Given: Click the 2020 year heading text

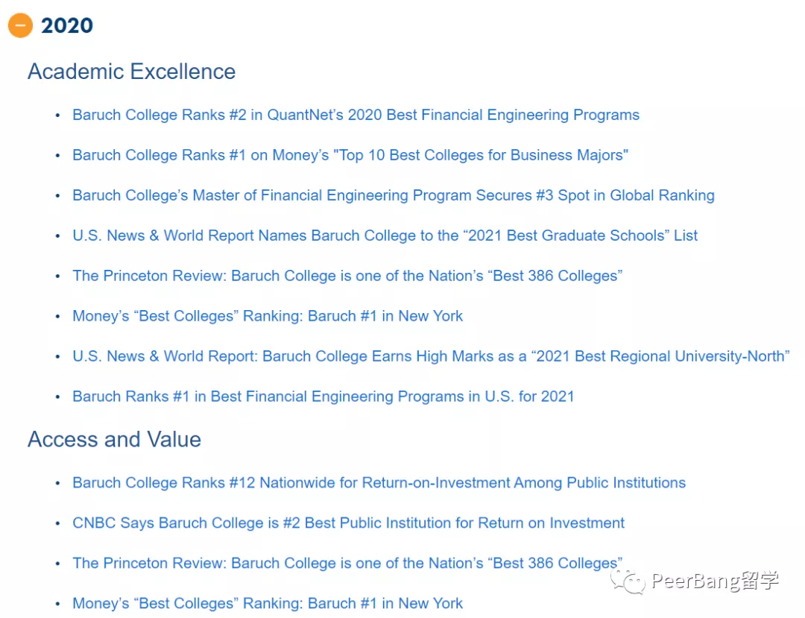Looking at the screenshot, I should tap(67, 25).
